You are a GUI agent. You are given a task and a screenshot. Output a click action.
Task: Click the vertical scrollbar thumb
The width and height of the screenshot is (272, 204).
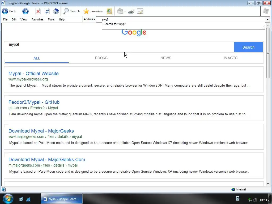pos(268,53)
